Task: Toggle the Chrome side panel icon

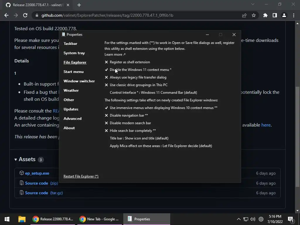Action: 275,15
